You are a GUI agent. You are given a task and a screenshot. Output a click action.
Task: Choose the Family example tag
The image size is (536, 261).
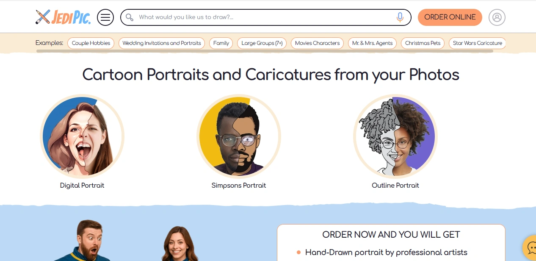coord(221,43)
